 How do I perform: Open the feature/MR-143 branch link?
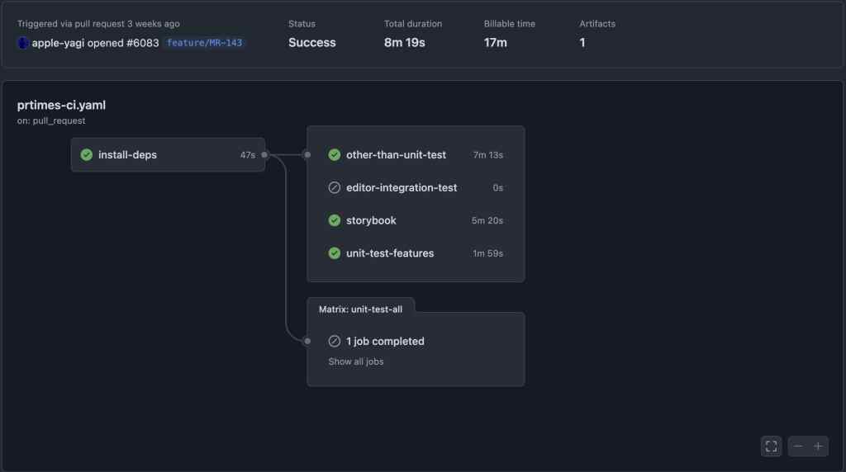204,43
